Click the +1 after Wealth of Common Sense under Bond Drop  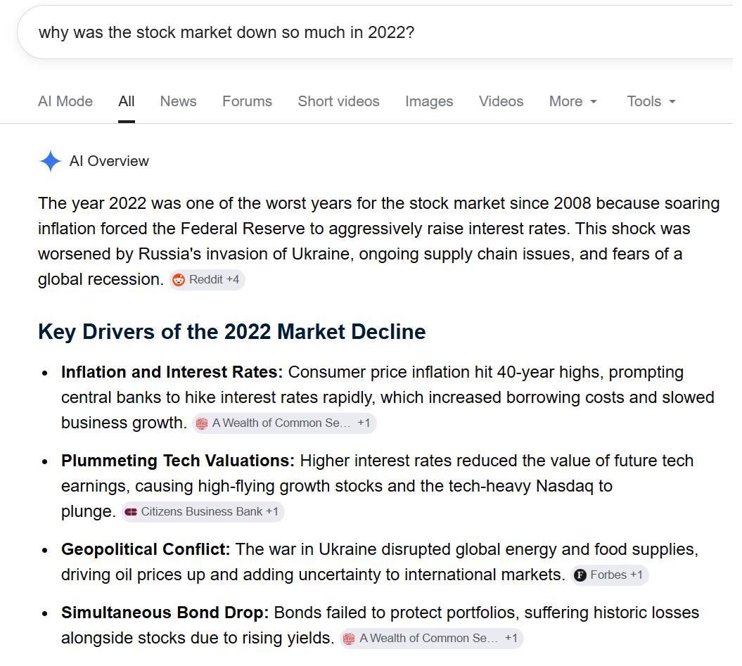pos(511,639)
